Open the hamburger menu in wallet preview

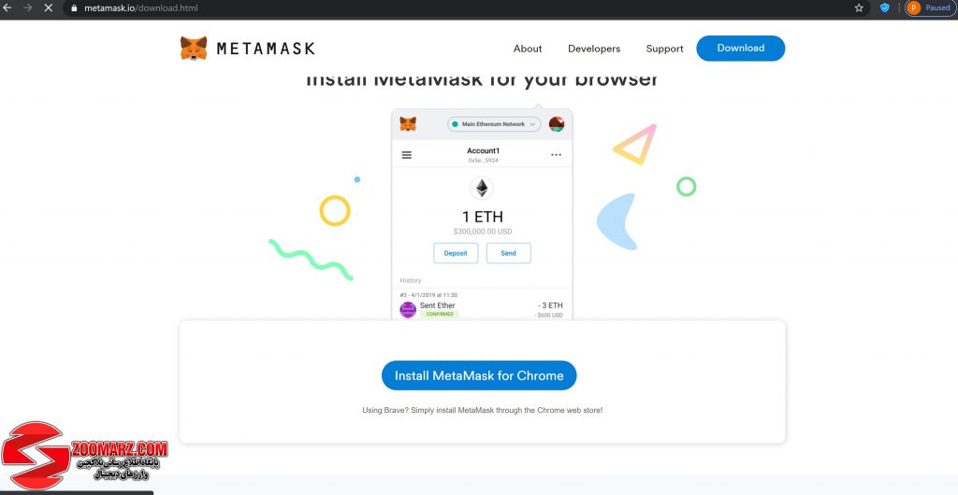[x=406, y=155]
